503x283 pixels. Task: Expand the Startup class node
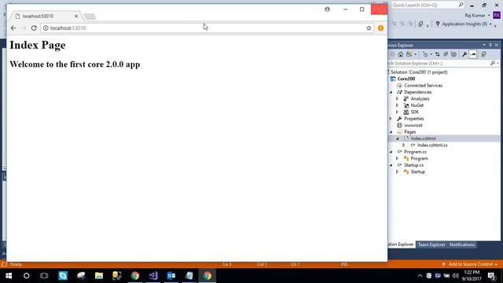pos(397,171)
